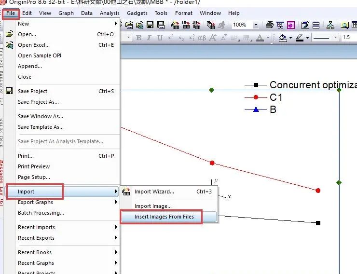Click the C1 legend entry
The height and width of the screenshot is (274, 357).
[x=263, y=97]
